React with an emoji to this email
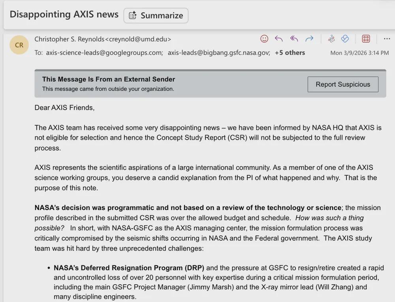 (x=264, y=39)
